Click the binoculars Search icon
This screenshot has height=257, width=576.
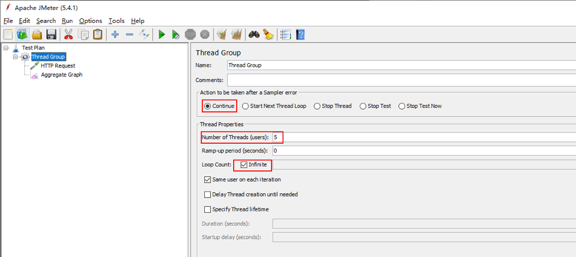tap(254, 35)
